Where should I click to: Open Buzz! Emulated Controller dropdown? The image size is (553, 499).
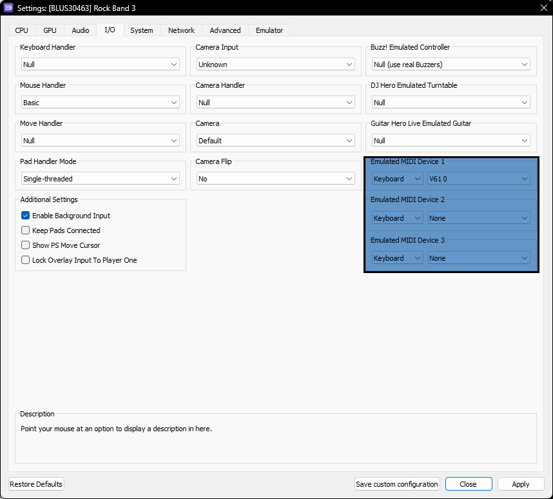(451, 65)
